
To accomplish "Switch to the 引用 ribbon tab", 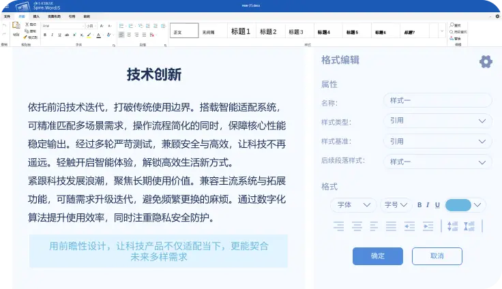I will click(72, 16).
